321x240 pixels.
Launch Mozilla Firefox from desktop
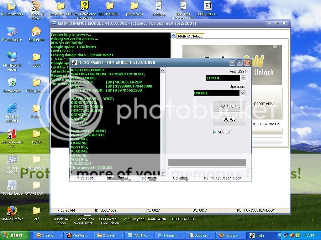12,213
